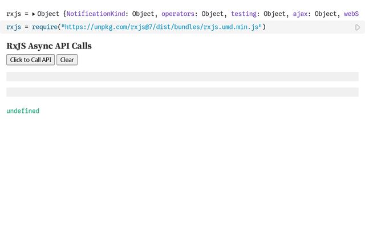Click the green undefined output value
Viewport: 365px width, 228px height.
23,111
